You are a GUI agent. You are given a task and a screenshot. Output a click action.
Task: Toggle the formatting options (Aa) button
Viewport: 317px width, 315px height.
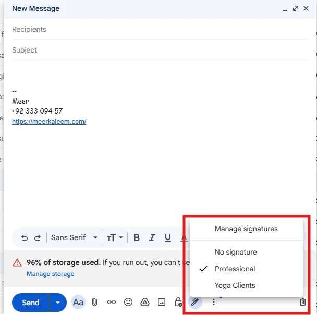click(x=78, y=302)
